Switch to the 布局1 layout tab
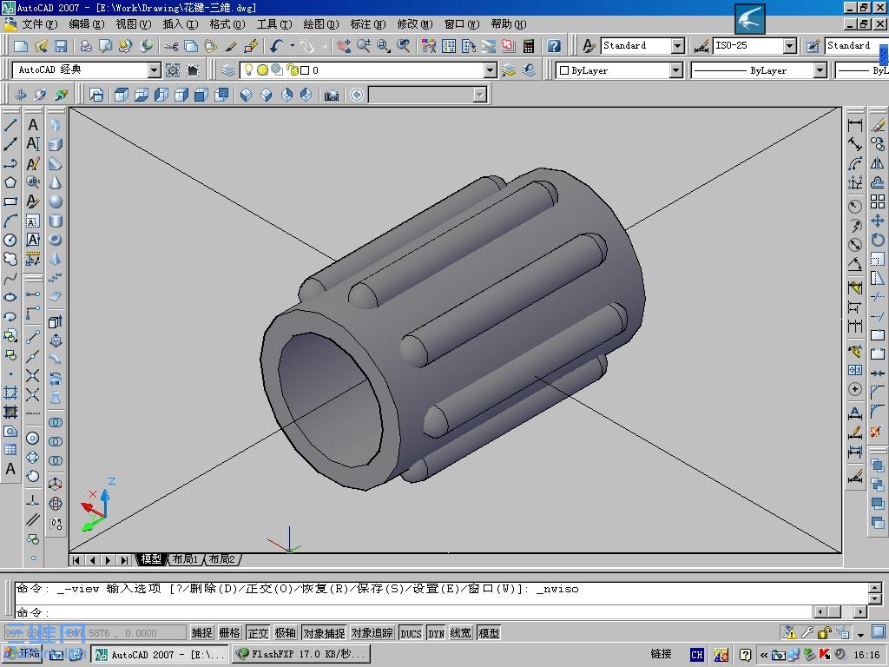The width and height of the screenshot is (889, 667). tap(186, 560)
